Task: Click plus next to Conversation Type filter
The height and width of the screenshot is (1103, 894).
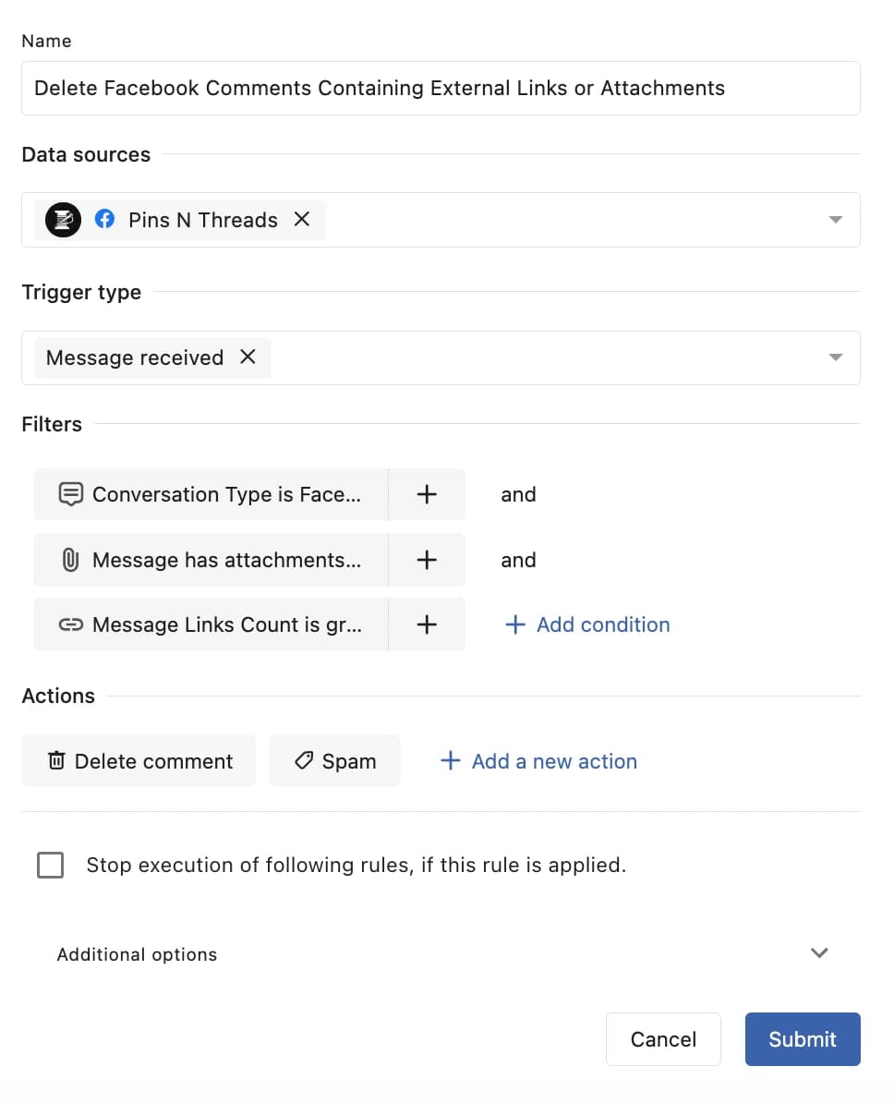Action: [427, 494]
